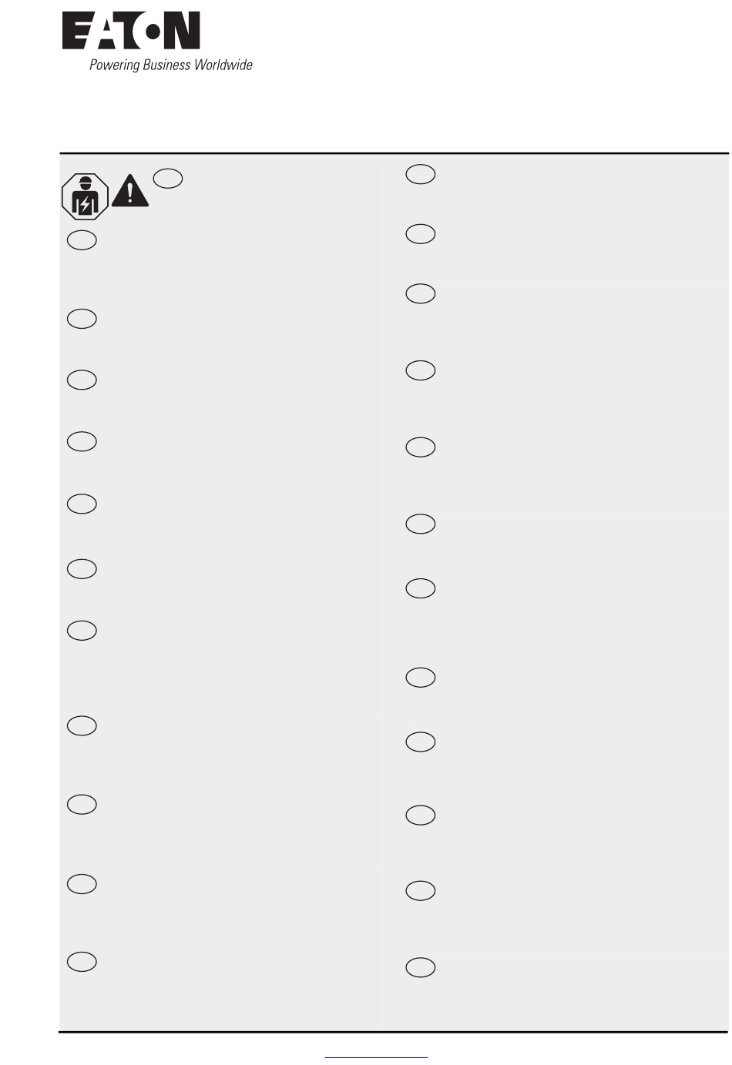Select the fifth oval in left column

pyautogui.click(x=82, y=504)
